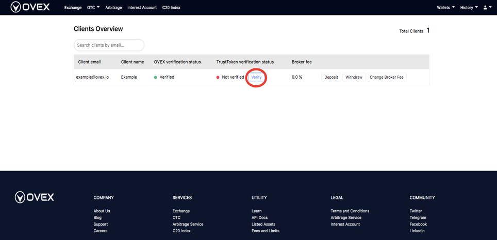Image resolution: width=497 pixels, height=240 pixels.
Task: Open Terms and Conditions link
Action: click(x=350, y=211)
